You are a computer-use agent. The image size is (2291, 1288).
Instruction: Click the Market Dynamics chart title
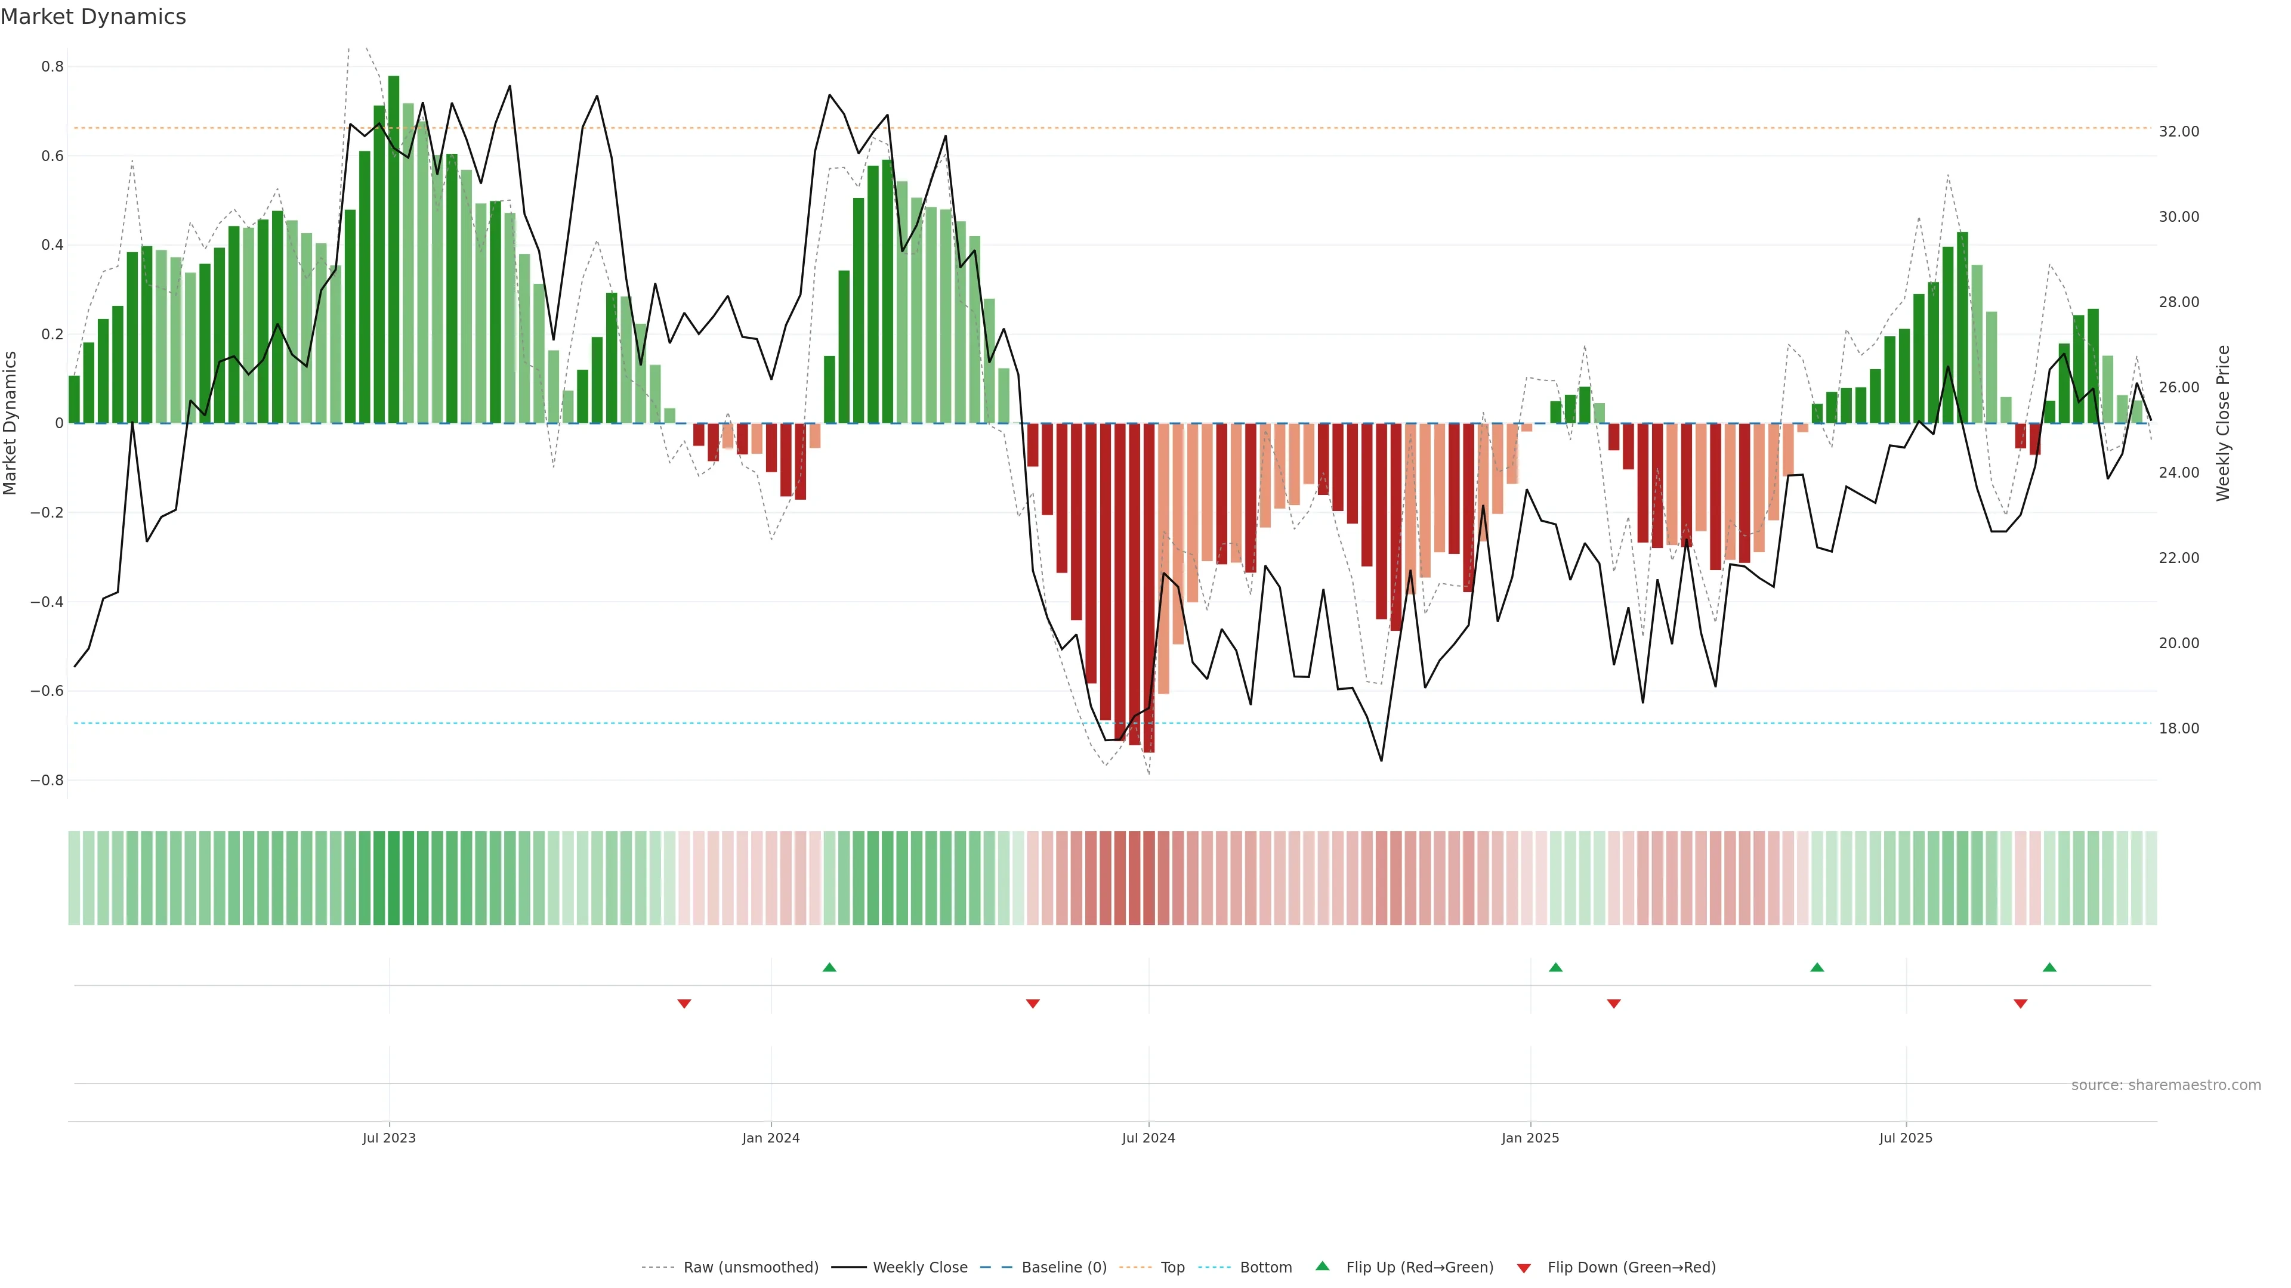(x=94, y=17)
